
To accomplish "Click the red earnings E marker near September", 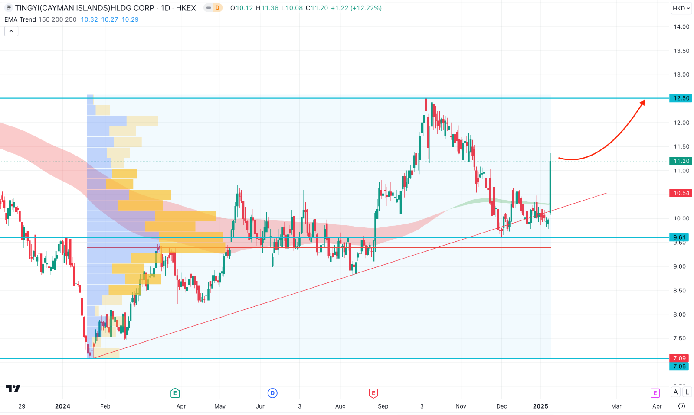I will click(373, 393).
